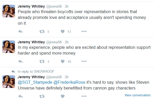Click Jeremy Whitley name on second tweet

(31, 42)
